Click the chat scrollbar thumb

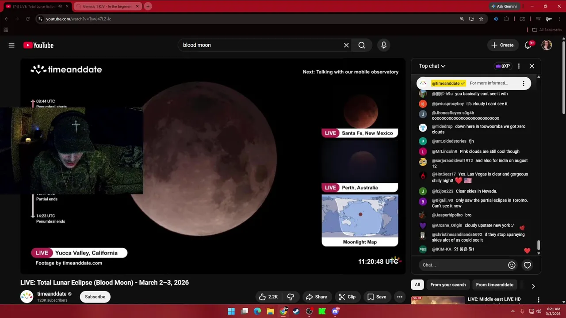pyautogui.click(x=539, y=245)
